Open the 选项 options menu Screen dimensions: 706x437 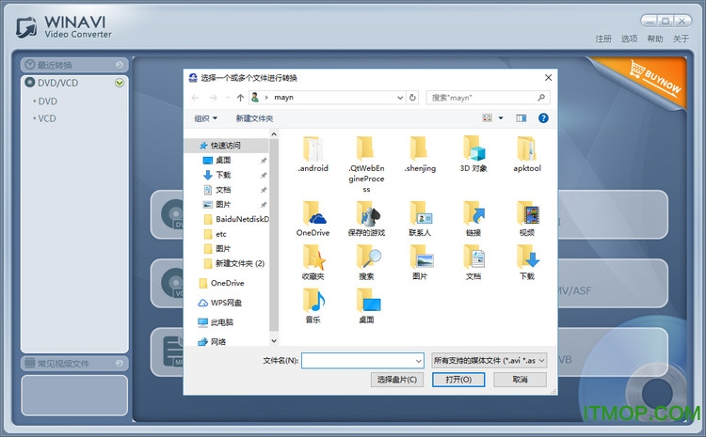(630, 39)
